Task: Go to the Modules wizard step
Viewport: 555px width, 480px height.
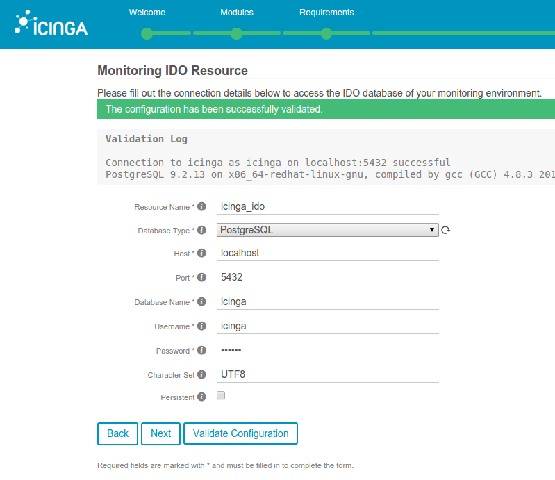Action: 237,13
